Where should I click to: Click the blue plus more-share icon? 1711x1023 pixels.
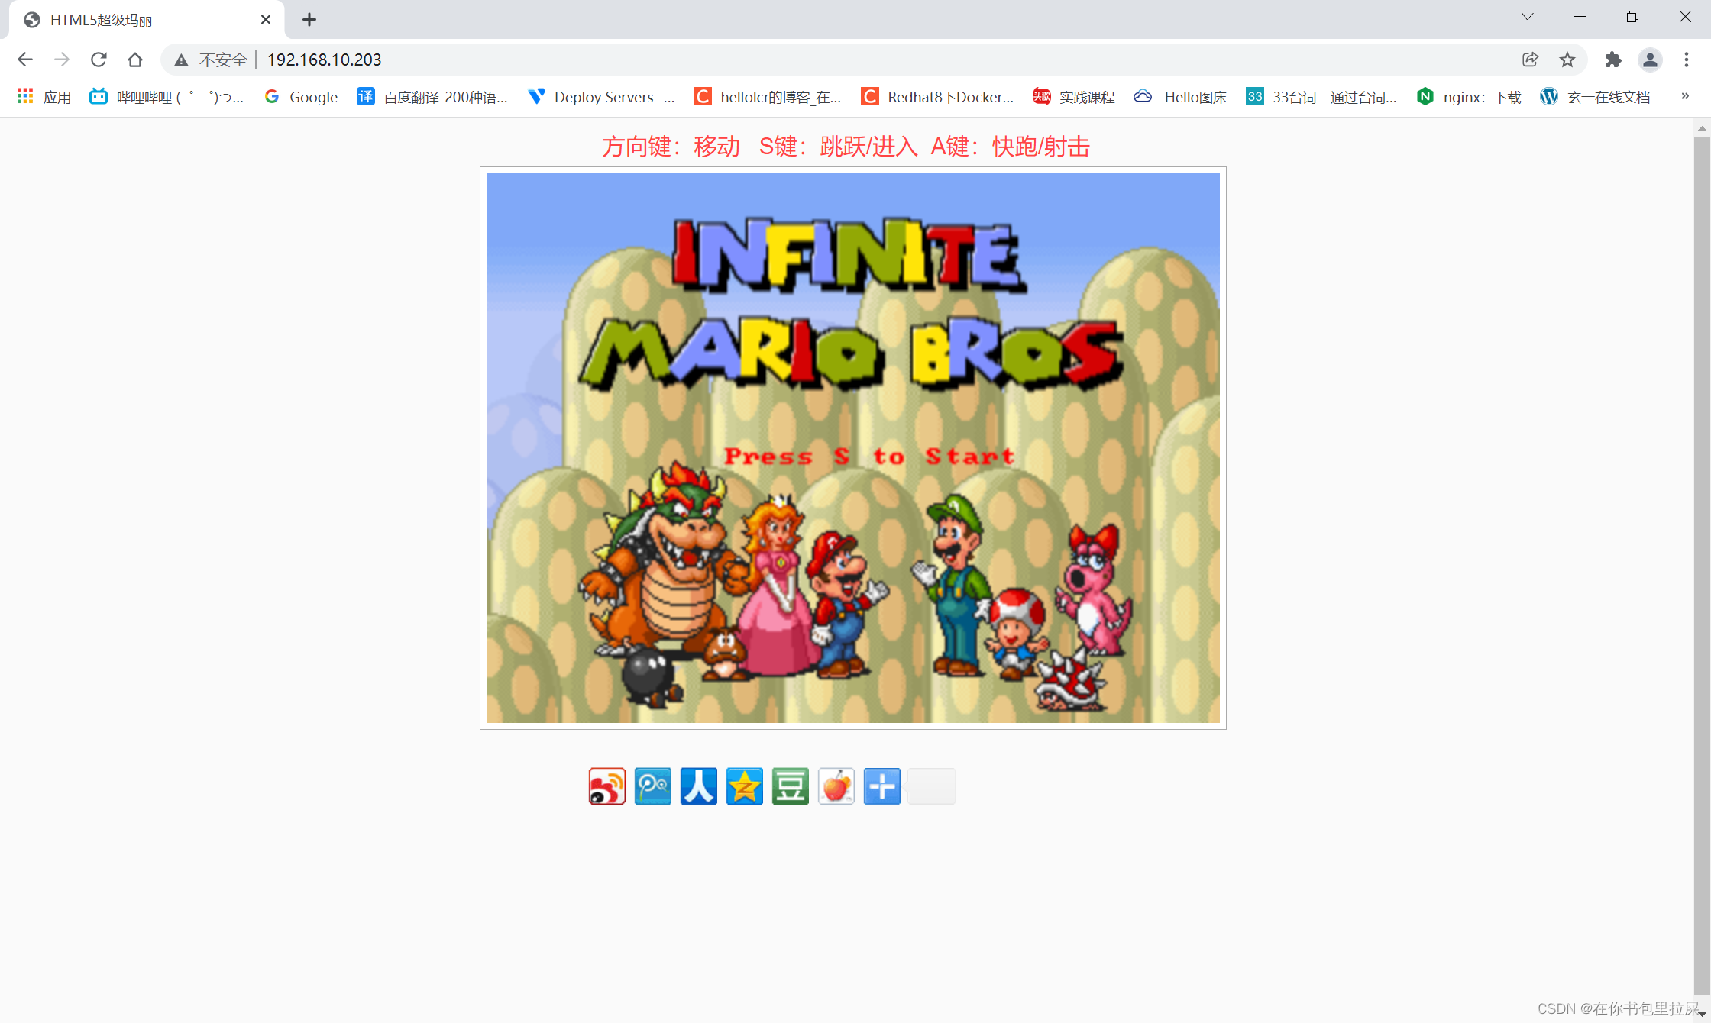[x=881, y=786]
